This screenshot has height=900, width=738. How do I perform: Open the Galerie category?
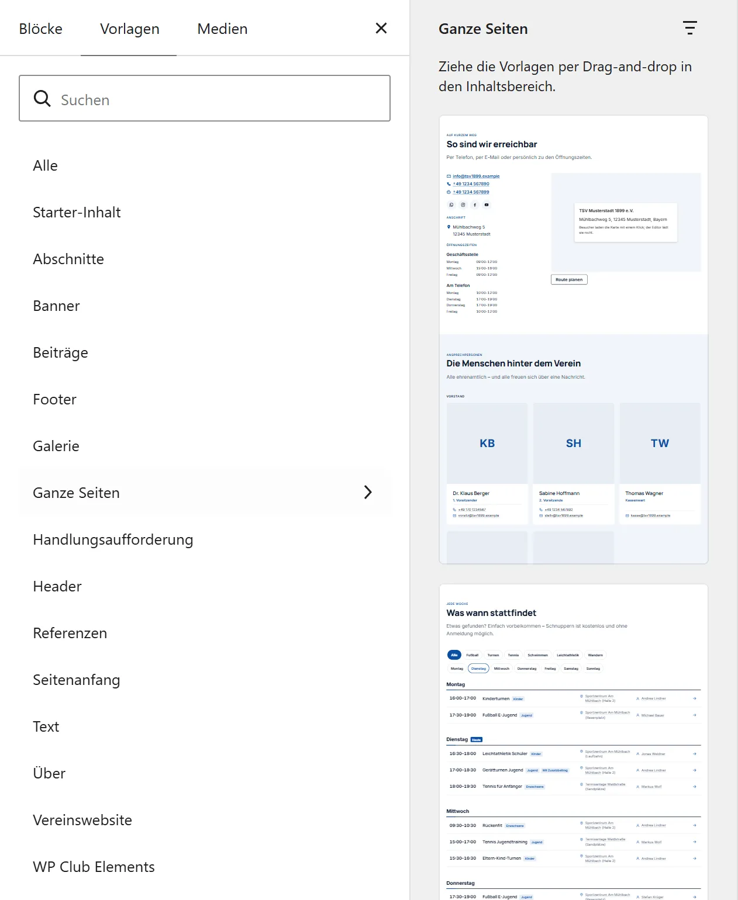click(205, 446)
